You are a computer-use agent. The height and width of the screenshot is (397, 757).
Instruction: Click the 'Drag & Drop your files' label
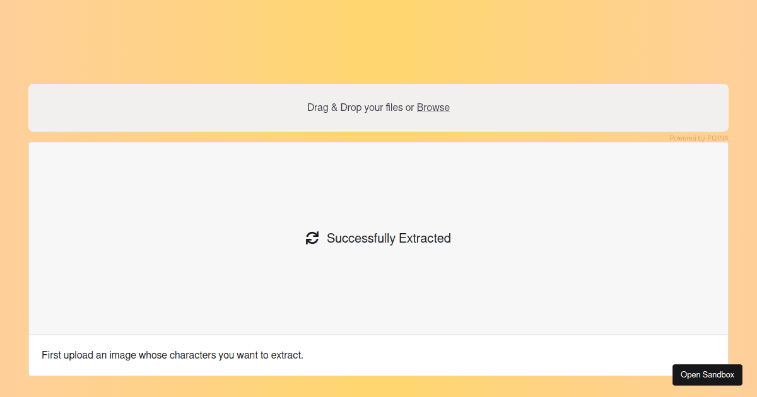[355, 108]
